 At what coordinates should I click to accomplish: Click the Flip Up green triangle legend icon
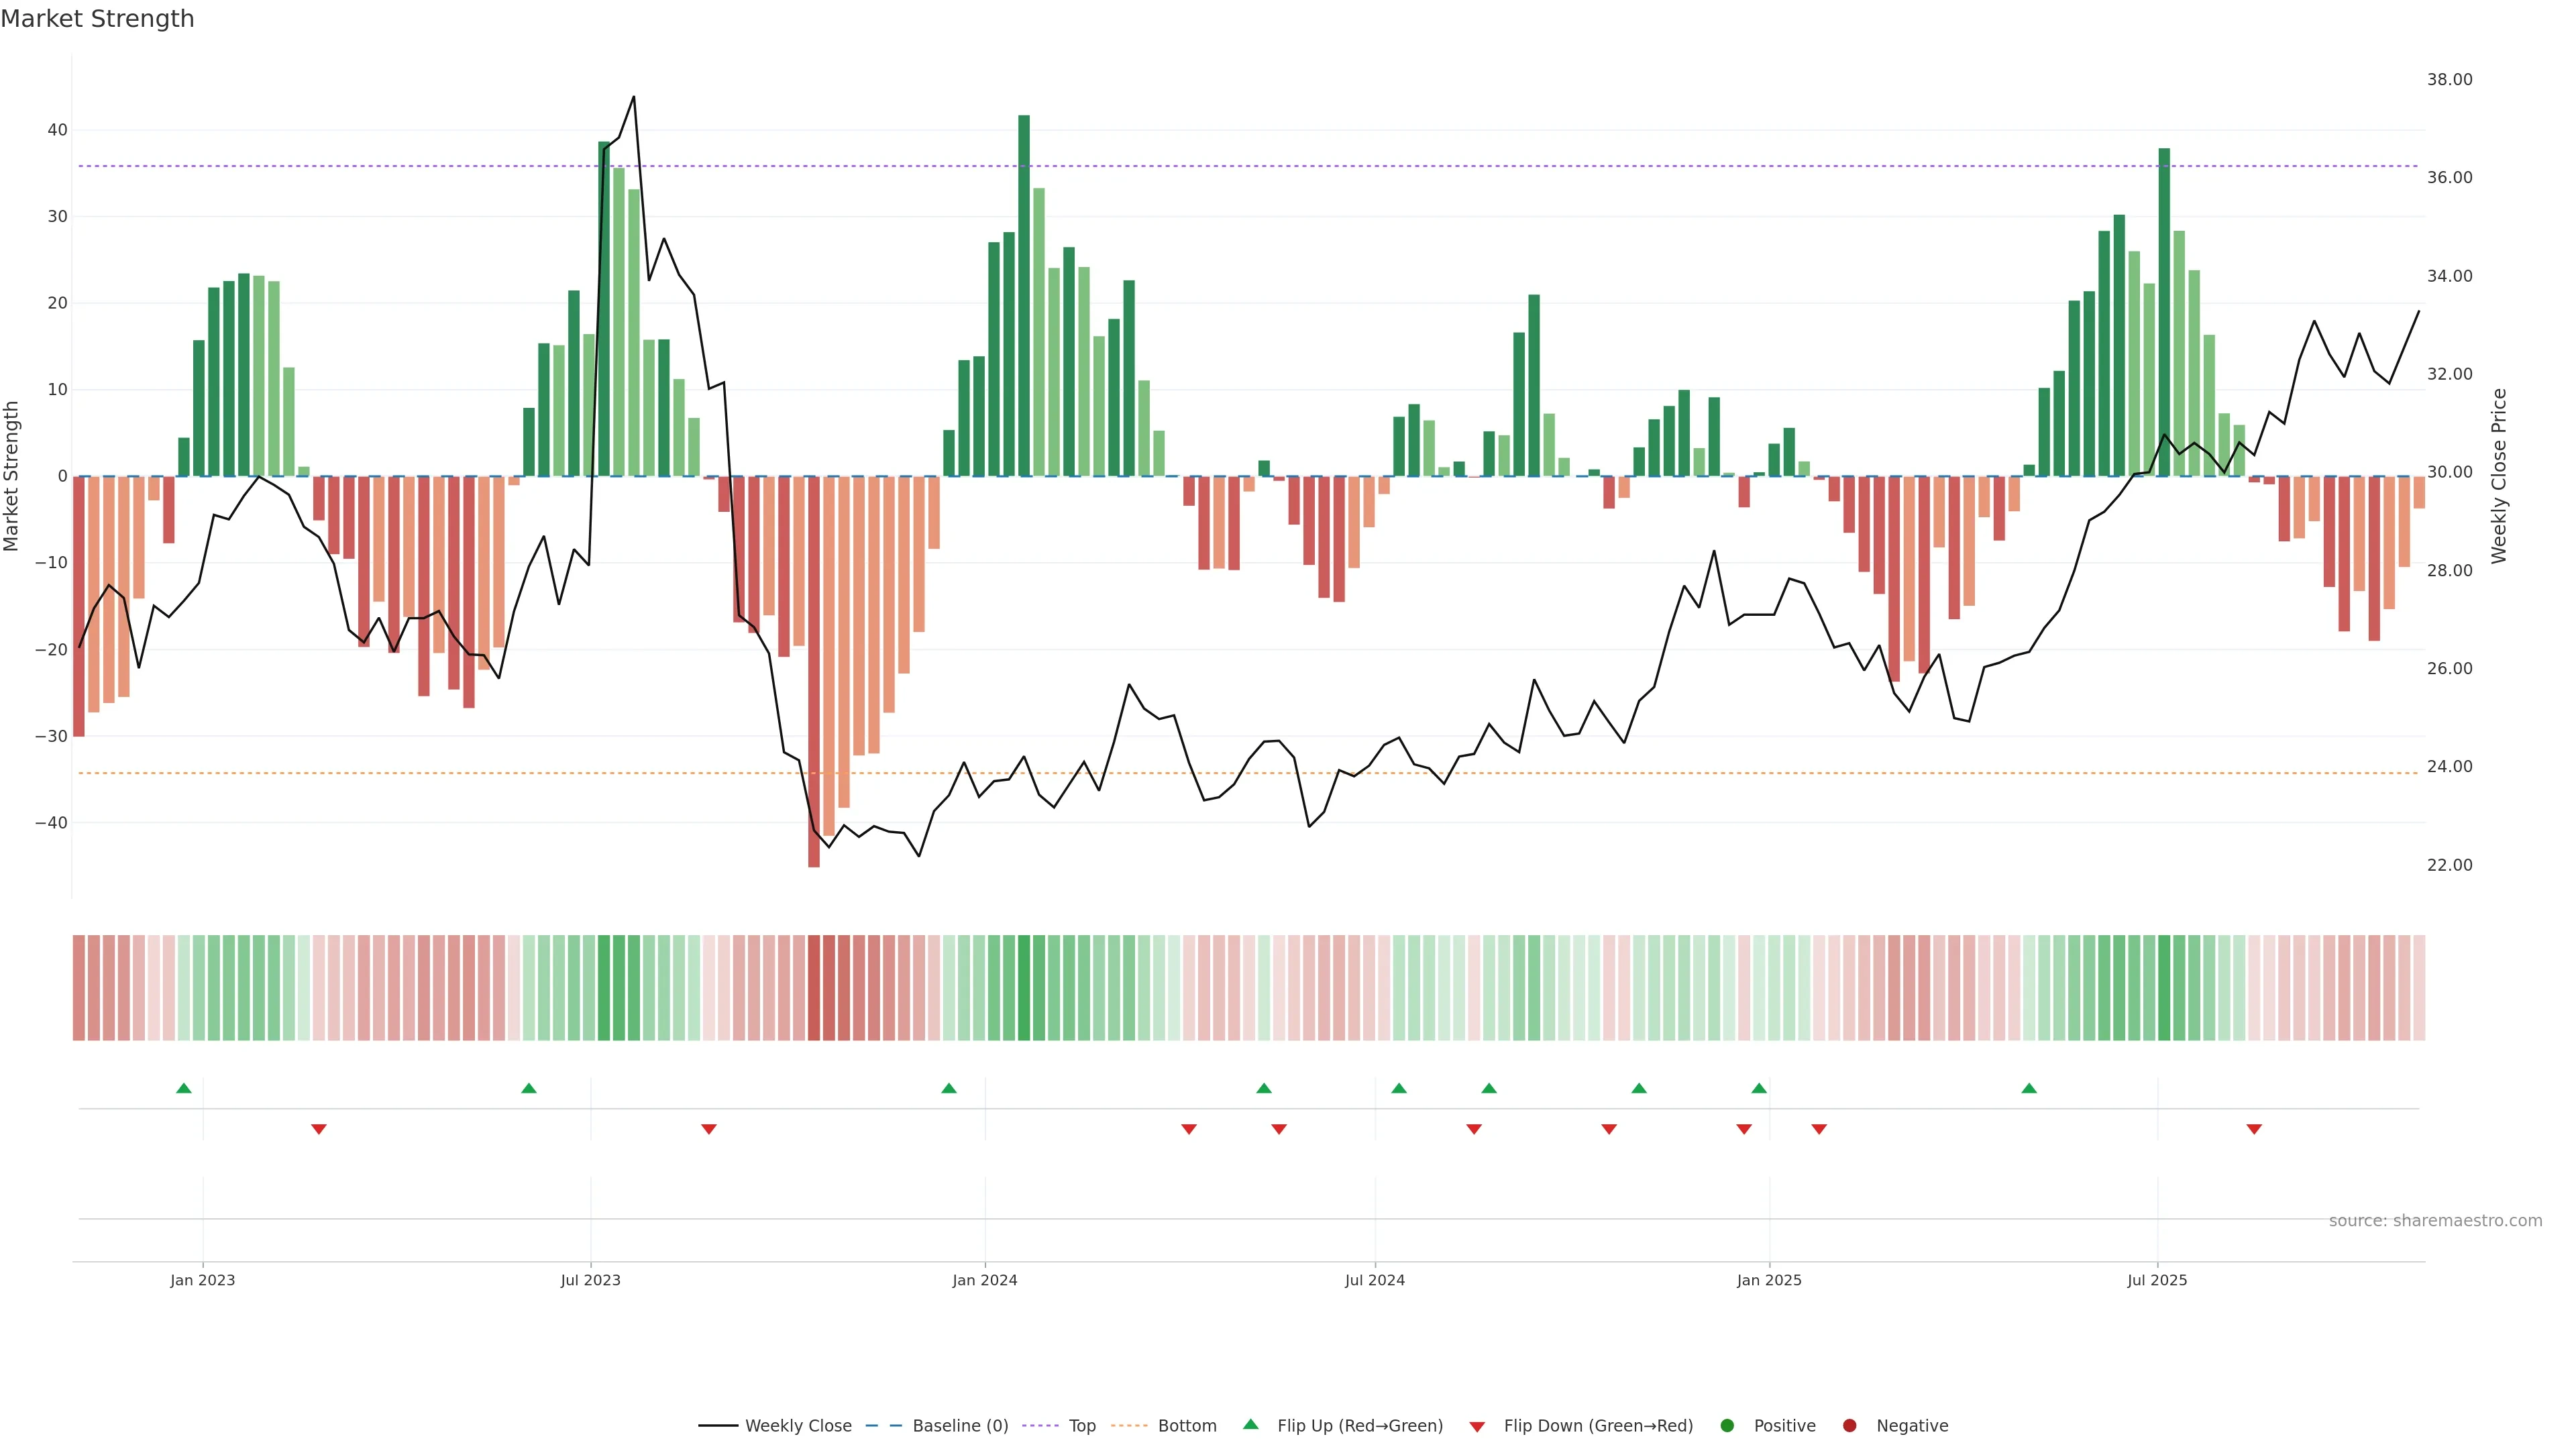[1250, 1425]
